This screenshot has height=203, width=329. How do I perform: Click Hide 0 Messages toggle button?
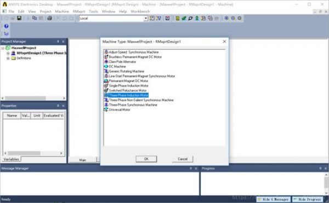point(273,199)
